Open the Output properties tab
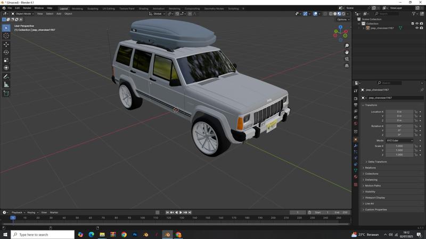 coord(356,105)
